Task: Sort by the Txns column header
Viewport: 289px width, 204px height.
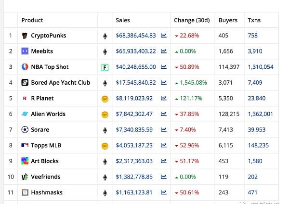Action: [254, 20]
